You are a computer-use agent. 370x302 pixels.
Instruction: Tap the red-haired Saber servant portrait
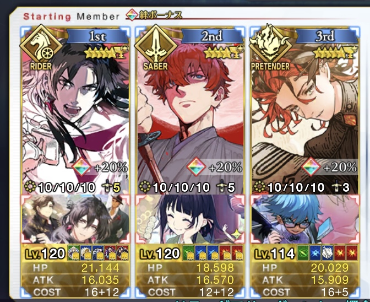coord(190,111)
